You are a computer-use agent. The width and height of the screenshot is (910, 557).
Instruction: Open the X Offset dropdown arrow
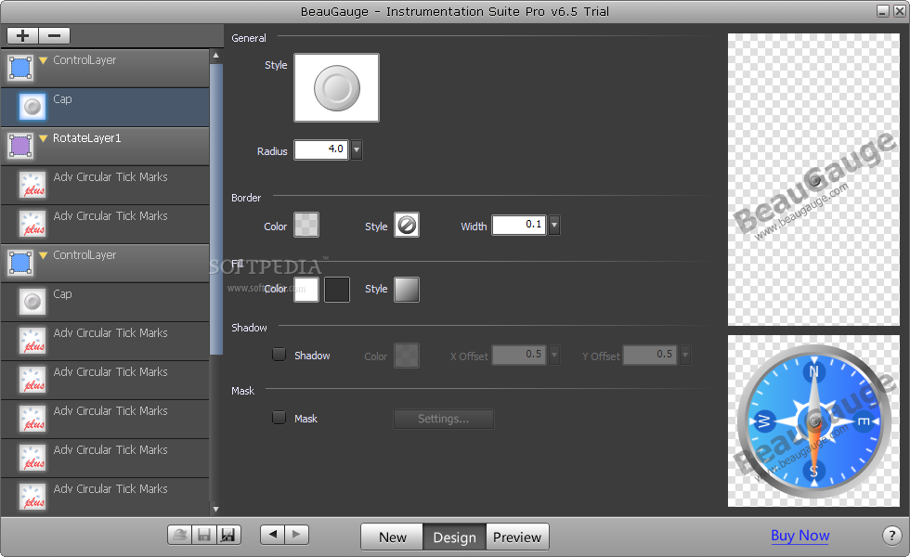[554, 355]
